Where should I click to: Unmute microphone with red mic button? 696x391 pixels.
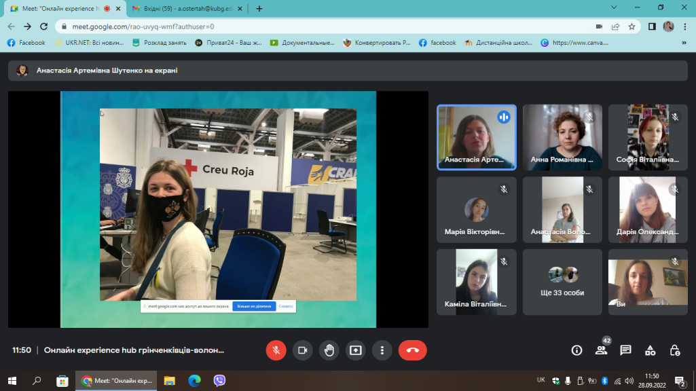276,350
